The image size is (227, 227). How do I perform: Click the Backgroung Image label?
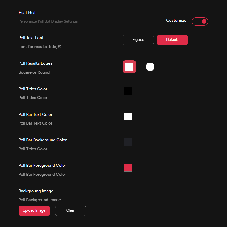pos(36,191)
